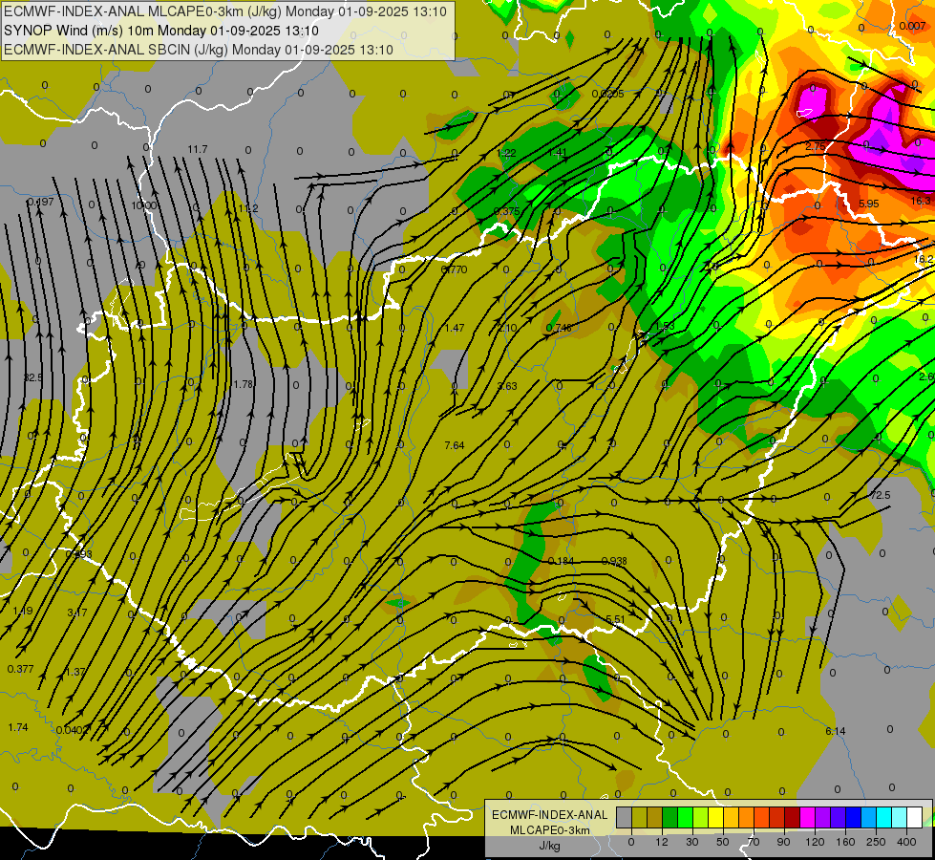Click the station value 32.5
935x860 pixels.
[x=32, y=377]
